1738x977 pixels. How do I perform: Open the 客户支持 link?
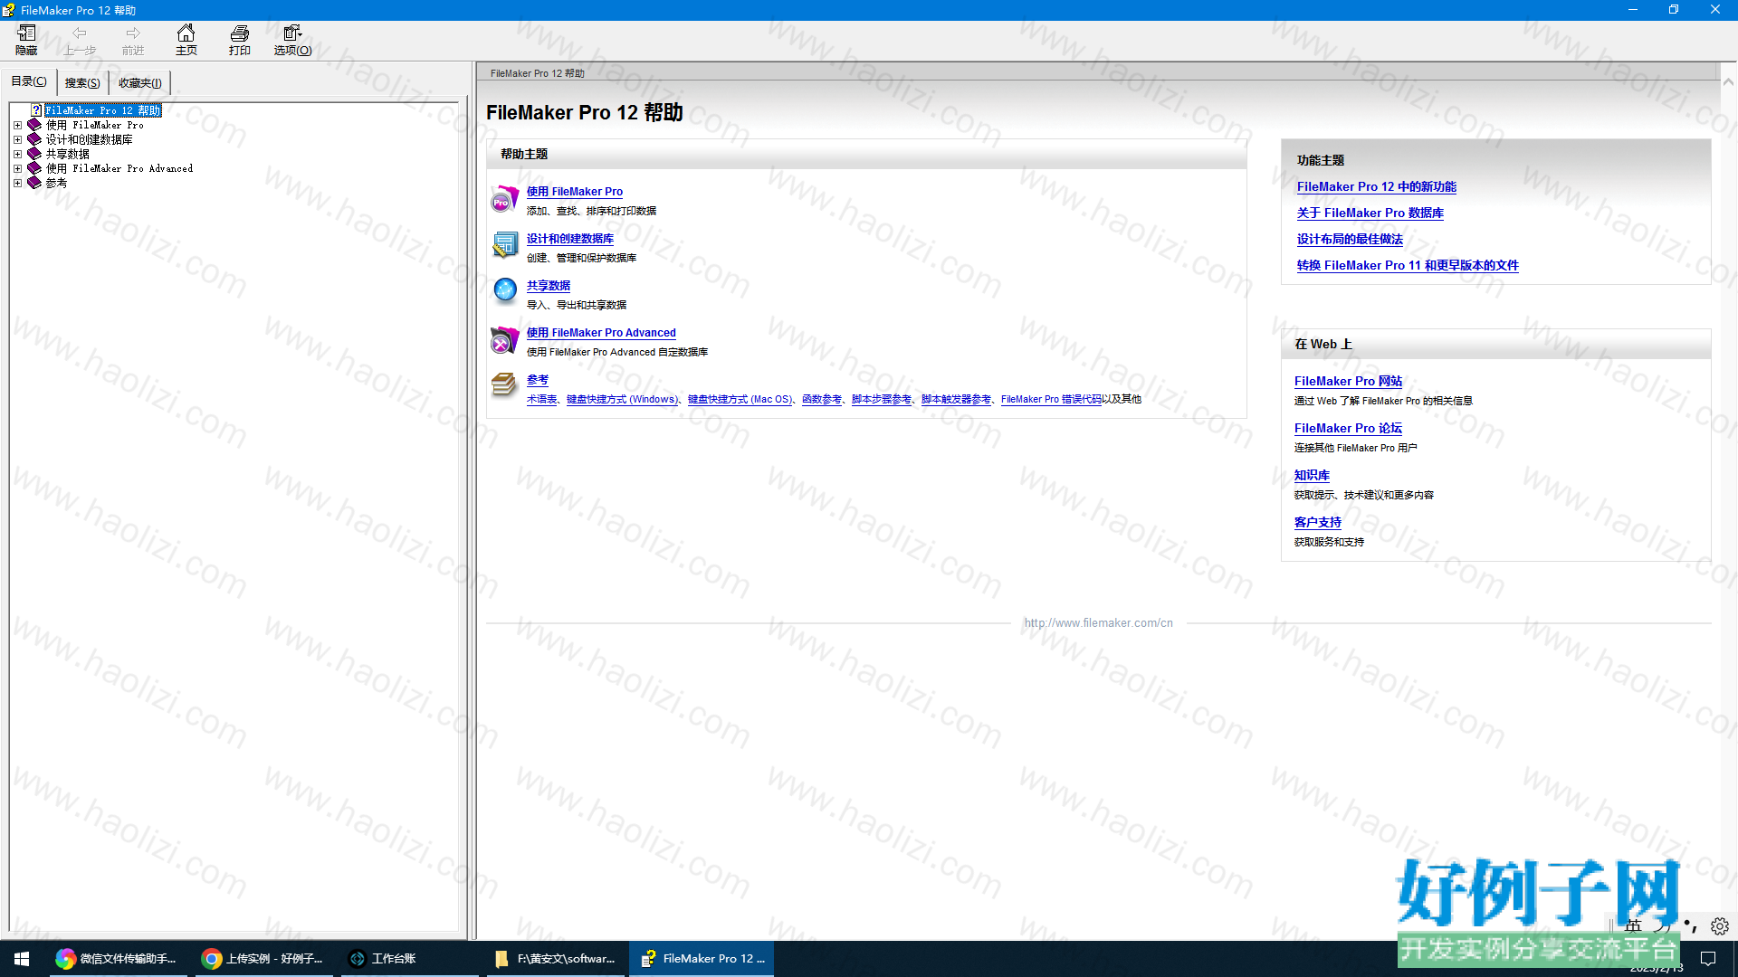point(1317,523)
